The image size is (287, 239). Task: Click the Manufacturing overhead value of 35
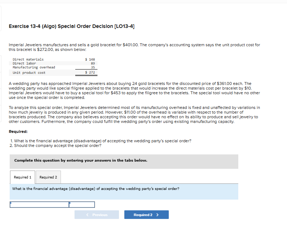[93, 67]
